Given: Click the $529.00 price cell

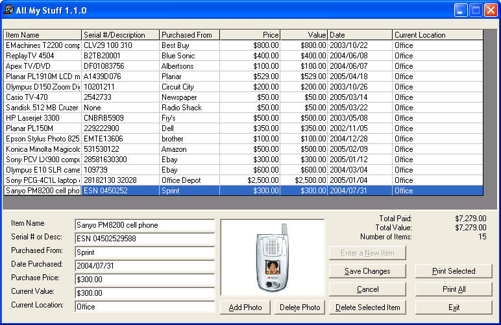Looking at the screenshot, I should 250,77.
